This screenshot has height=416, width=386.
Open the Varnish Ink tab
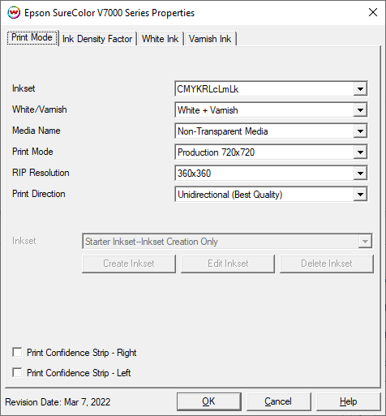210,39
